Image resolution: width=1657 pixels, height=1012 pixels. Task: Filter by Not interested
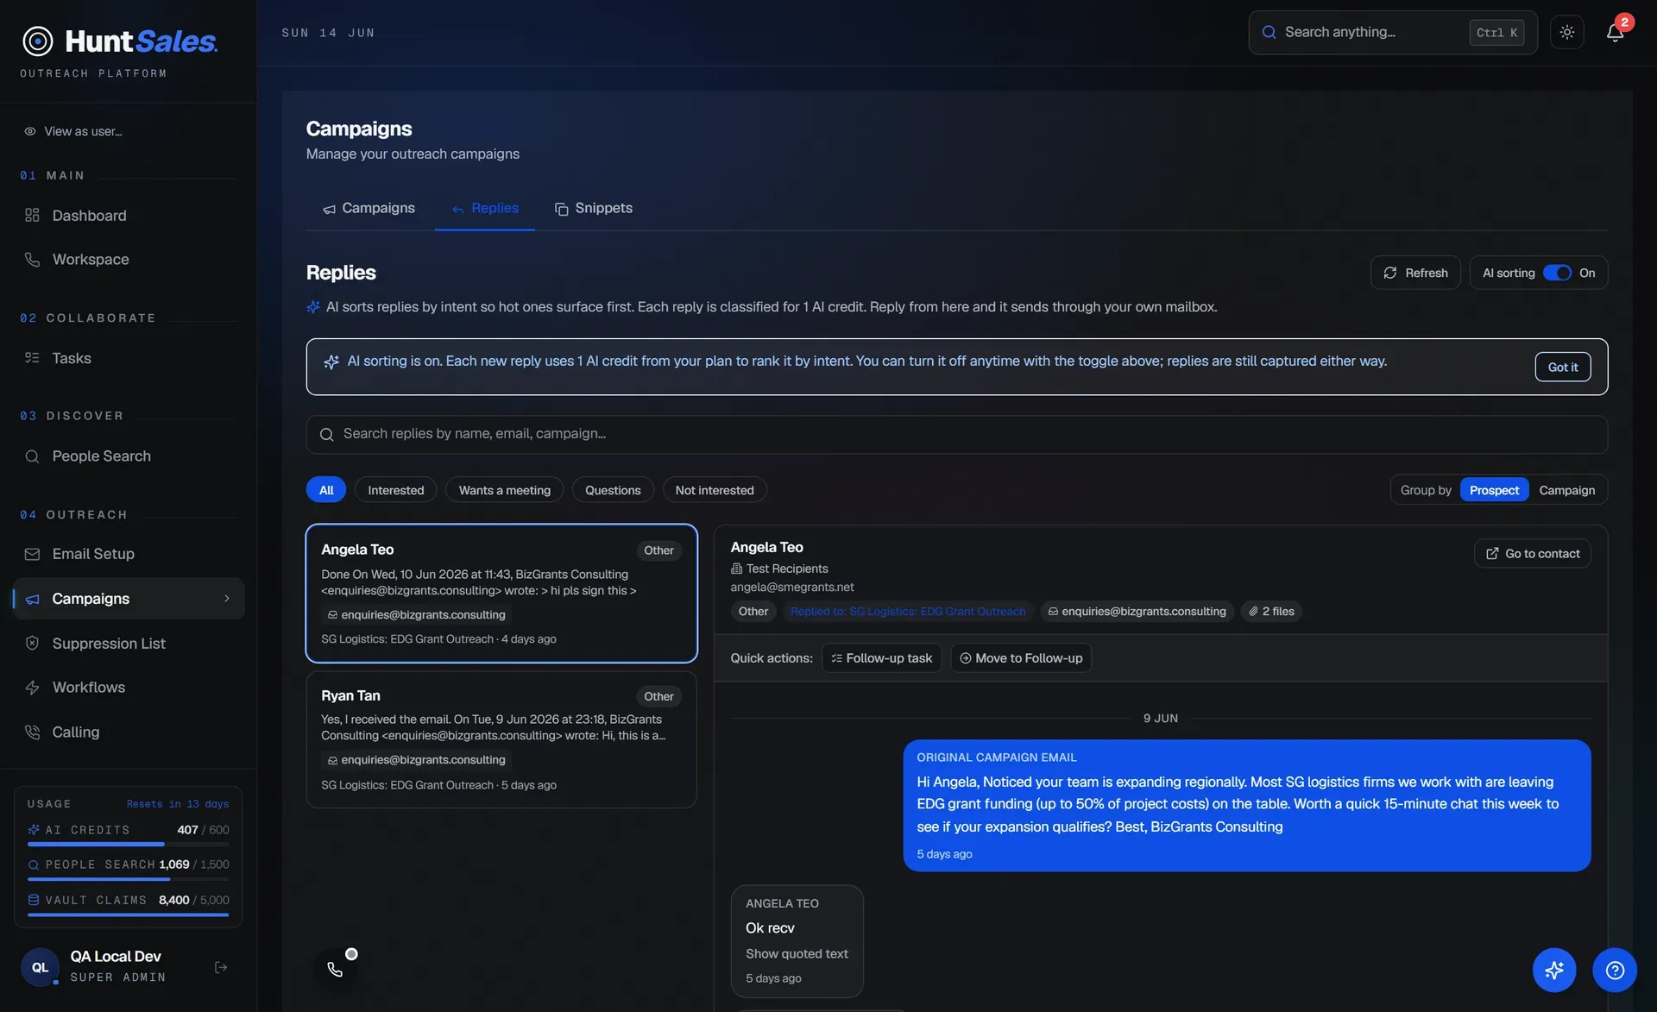715,490
